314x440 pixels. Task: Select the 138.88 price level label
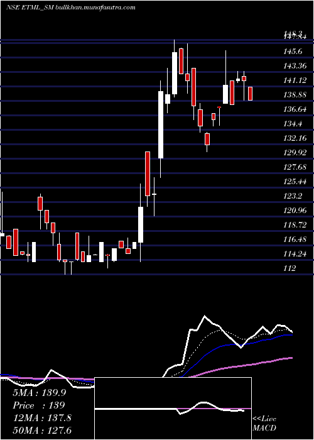(295, 95)
